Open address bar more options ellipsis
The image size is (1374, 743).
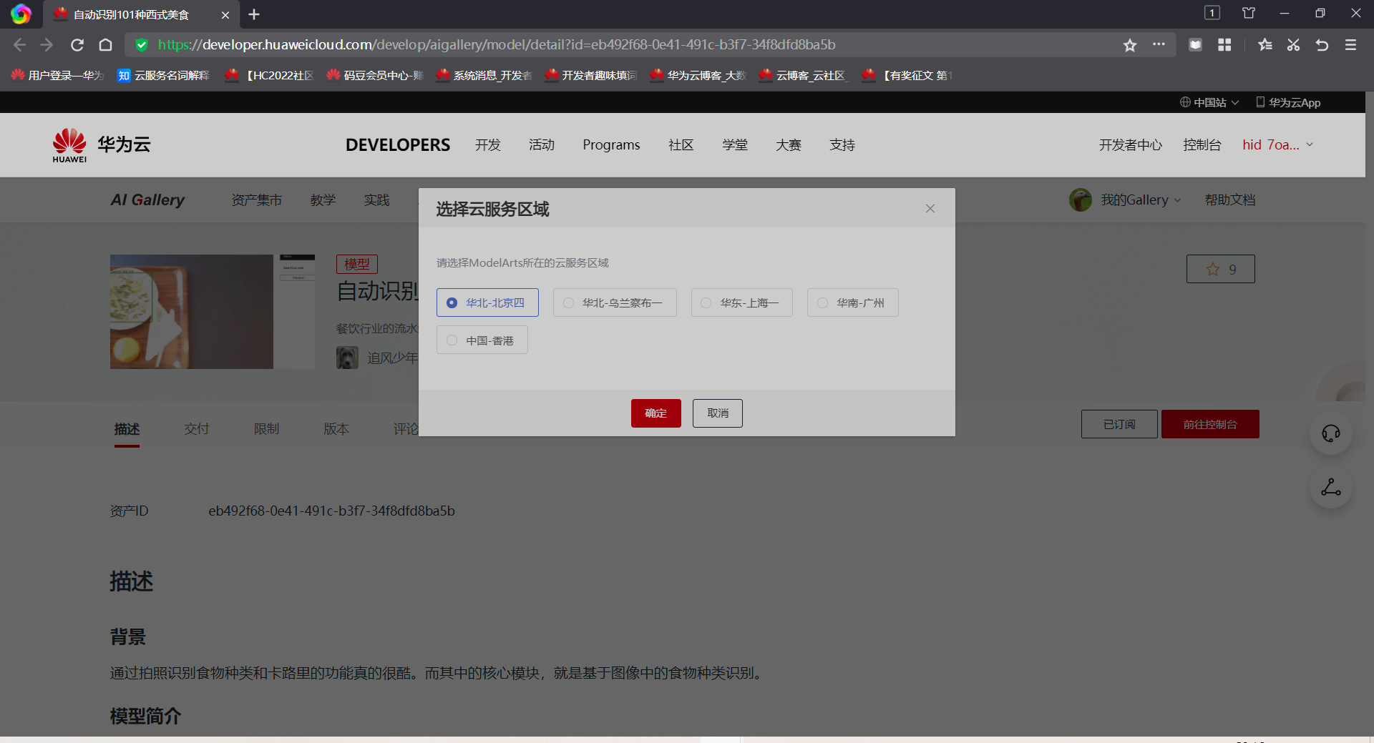(x=1159, y=44)
